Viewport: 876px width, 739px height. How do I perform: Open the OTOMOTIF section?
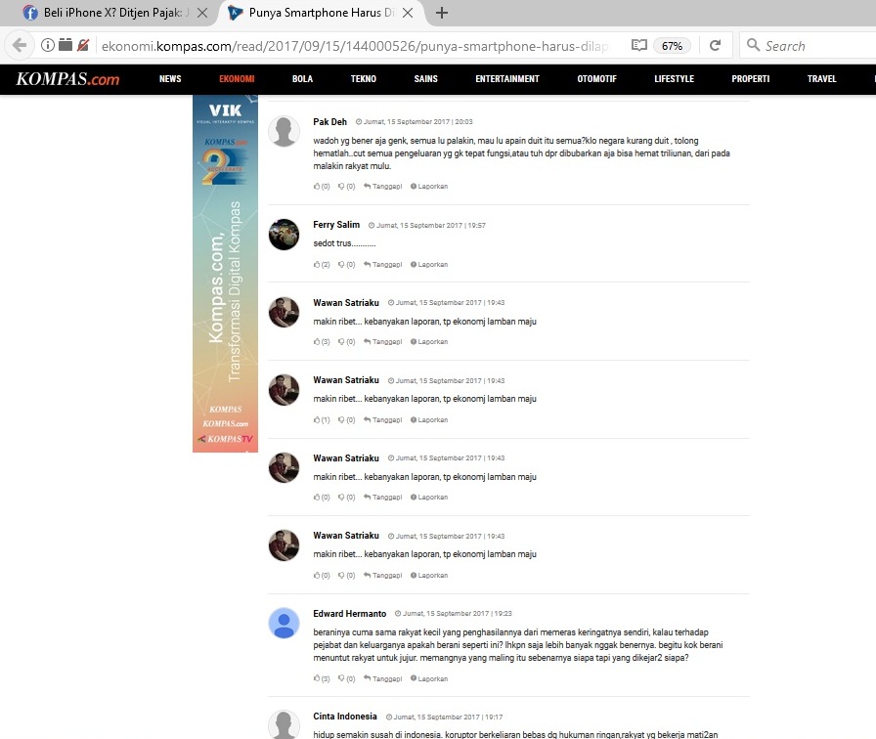[x=596, y=79]
